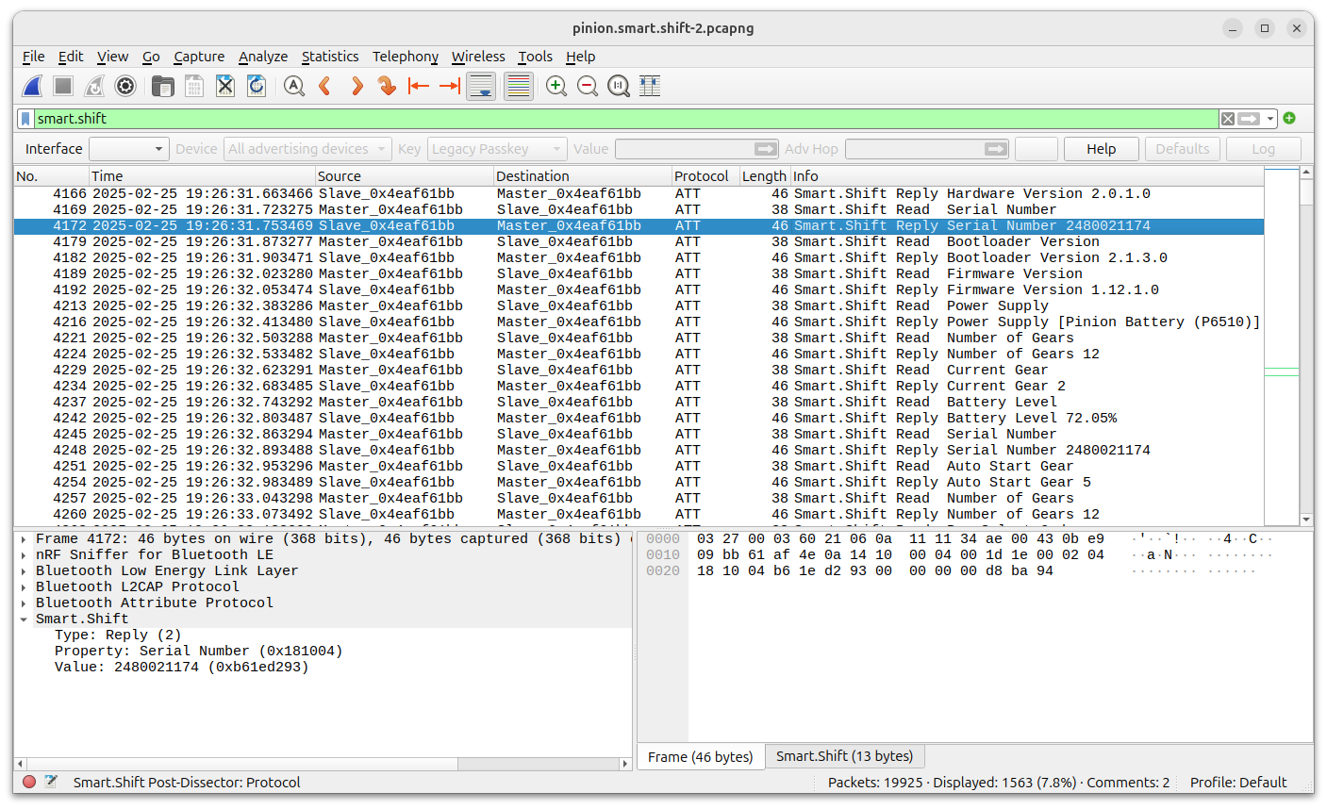The width and height of the screenshot is (1327, 809).
Task: Open capture options gear icon
Action: click(125, 87)
